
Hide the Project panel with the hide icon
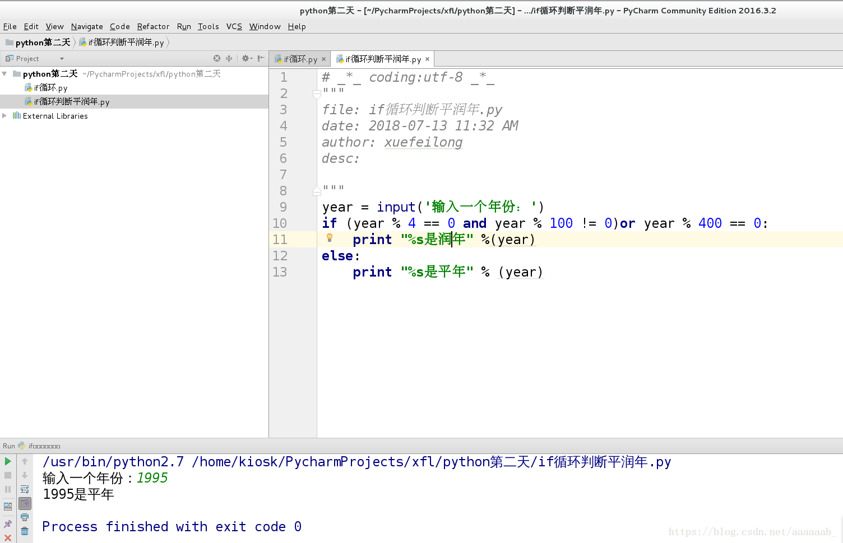pyautogui.click(x=261, y=58)
